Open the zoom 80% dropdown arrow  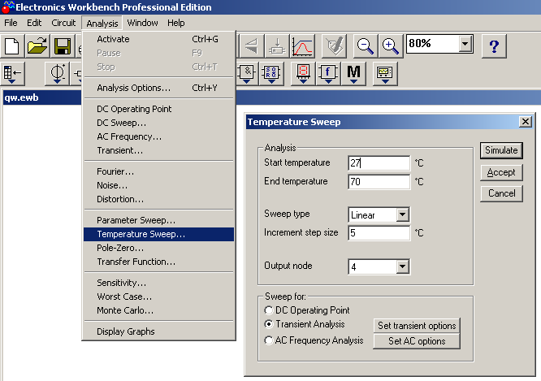click(x=465, y=44)
